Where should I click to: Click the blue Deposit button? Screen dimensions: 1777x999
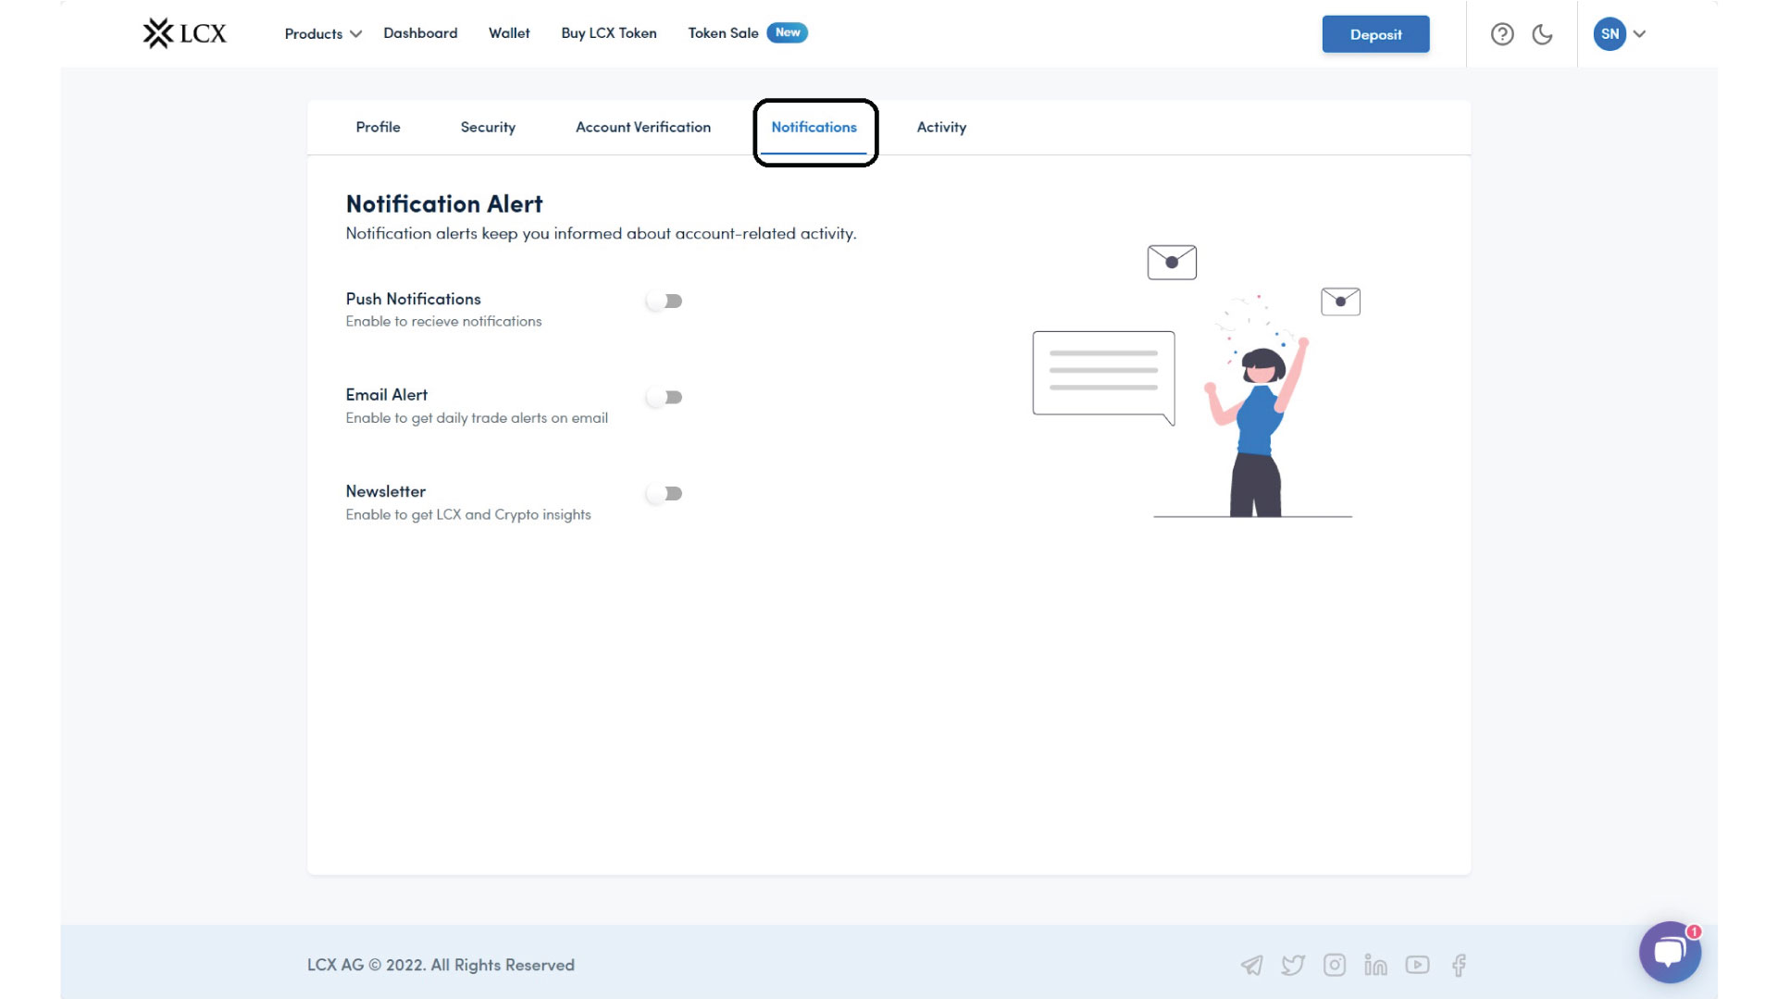pyautogui.click(x=1375, y=34)
